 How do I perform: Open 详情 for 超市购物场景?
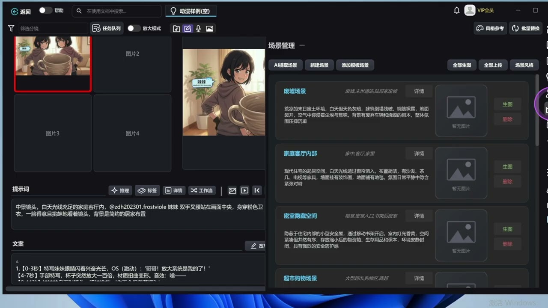(419, 278)
